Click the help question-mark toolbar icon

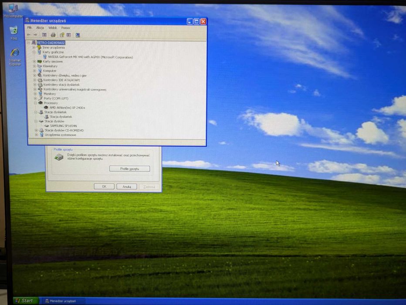click(x=62, y=35)
